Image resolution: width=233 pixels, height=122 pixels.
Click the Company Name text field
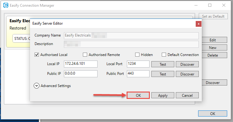(x=131, y=35)
